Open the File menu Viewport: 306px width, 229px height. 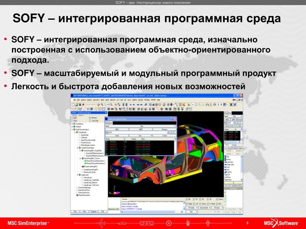coord(75,100)
